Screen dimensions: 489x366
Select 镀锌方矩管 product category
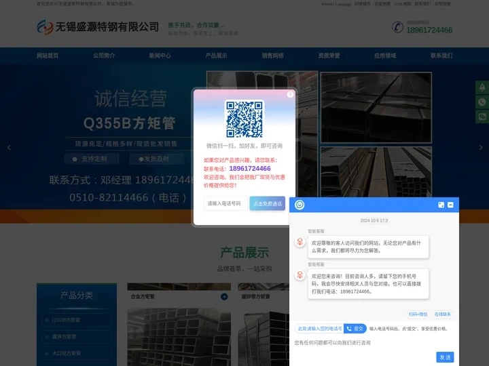tap(77, 336)
